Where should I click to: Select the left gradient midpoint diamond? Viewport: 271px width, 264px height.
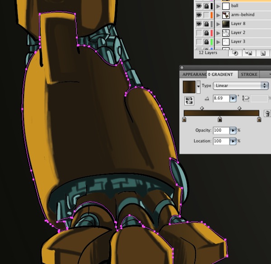[x=202, y=108]
